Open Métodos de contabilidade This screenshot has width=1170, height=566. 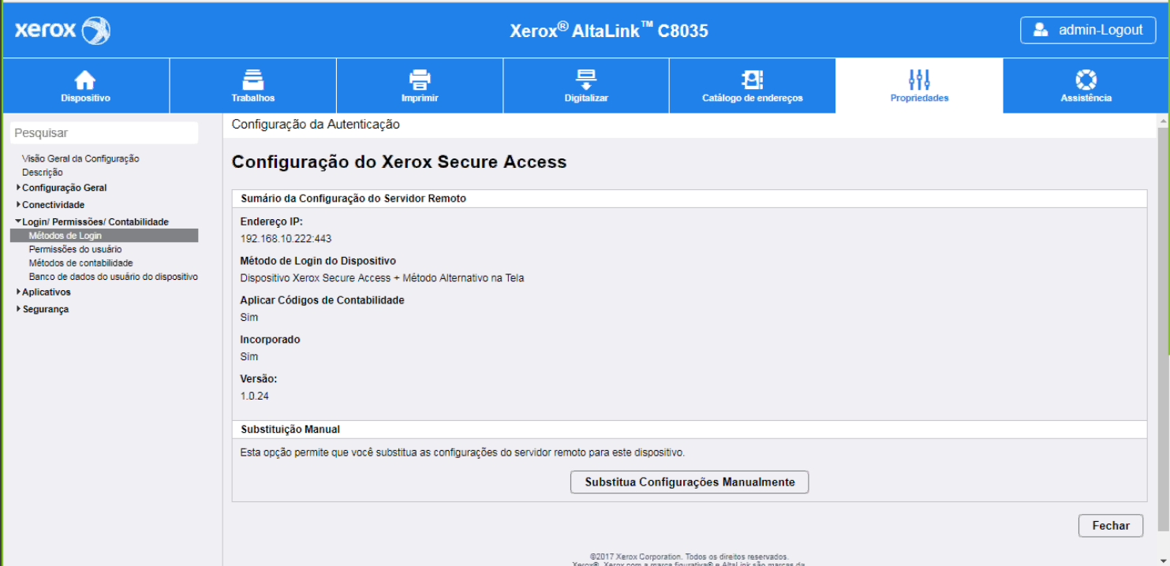[80, 263]
